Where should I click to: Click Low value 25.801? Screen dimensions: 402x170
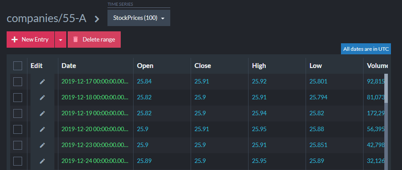318,82
